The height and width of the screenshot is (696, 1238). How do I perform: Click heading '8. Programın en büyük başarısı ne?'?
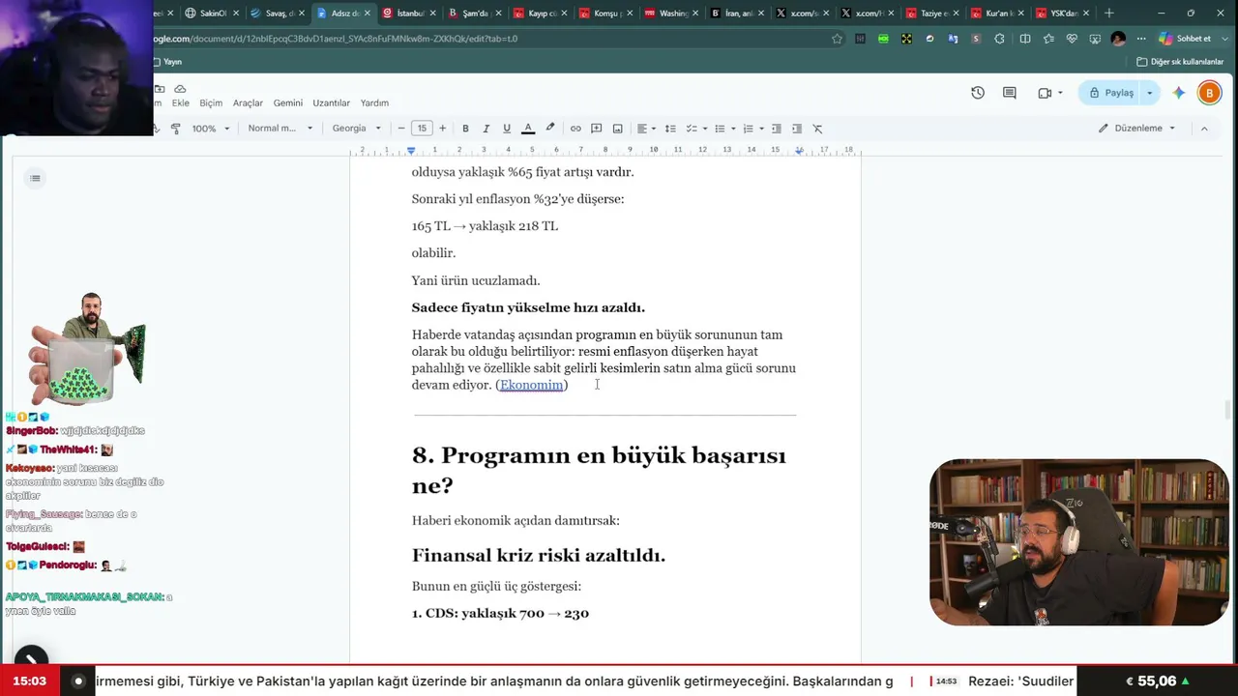point(599,470)
